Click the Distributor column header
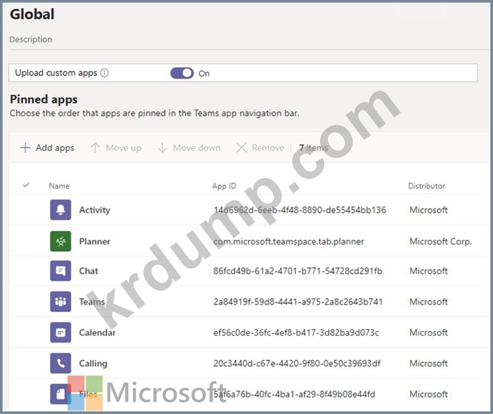 click(426, 186)
